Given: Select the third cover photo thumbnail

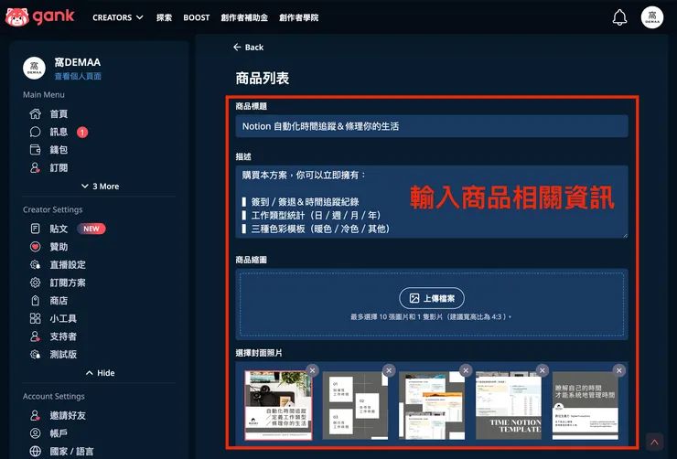Looking at the screenshot, I should [432, 405].
